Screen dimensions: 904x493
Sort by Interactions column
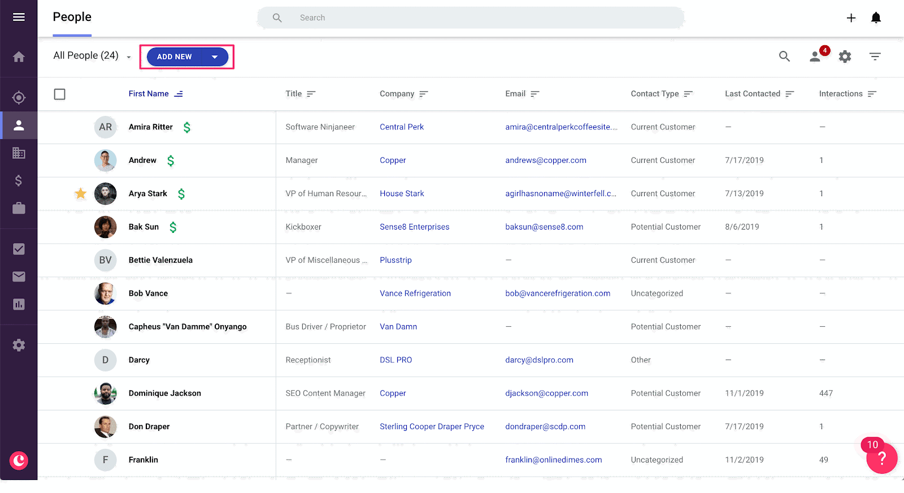tap(847, 94)
